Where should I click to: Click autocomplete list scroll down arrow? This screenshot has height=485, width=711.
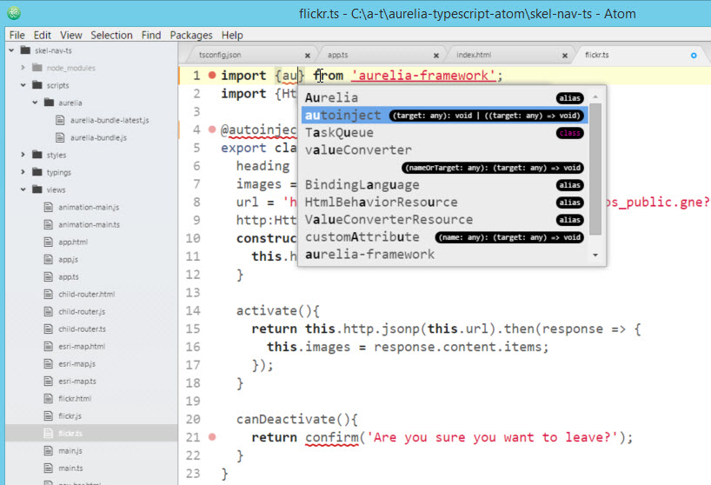pyautogui.click(x=595, y=256)
